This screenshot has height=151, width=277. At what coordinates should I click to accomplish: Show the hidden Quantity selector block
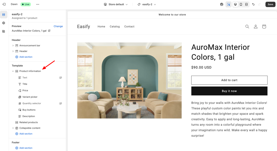[60, 104]
